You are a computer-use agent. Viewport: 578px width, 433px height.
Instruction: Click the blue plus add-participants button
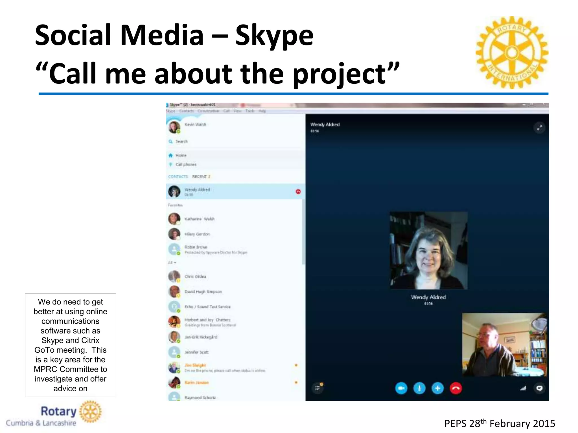[437, 388]
